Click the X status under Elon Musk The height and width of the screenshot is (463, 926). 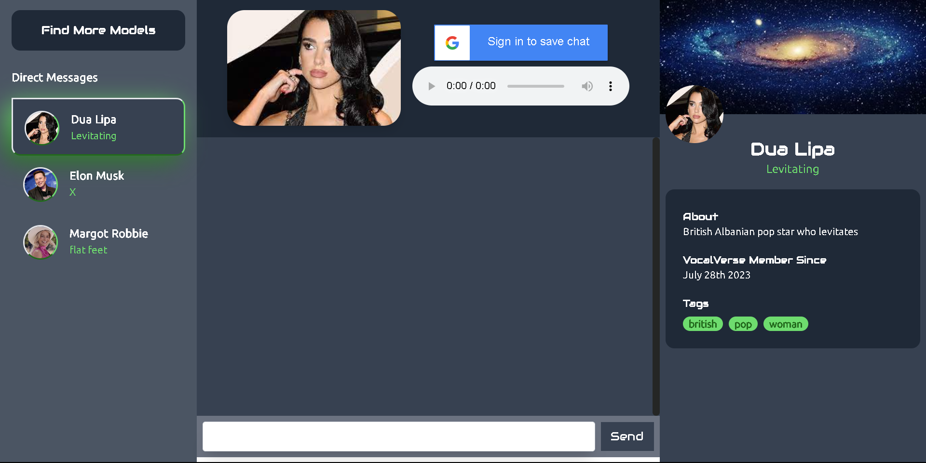(x=73, y=192)
